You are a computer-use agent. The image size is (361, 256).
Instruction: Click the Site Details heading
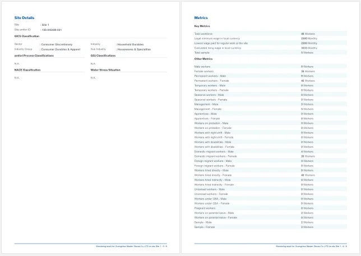click(24, 18)
